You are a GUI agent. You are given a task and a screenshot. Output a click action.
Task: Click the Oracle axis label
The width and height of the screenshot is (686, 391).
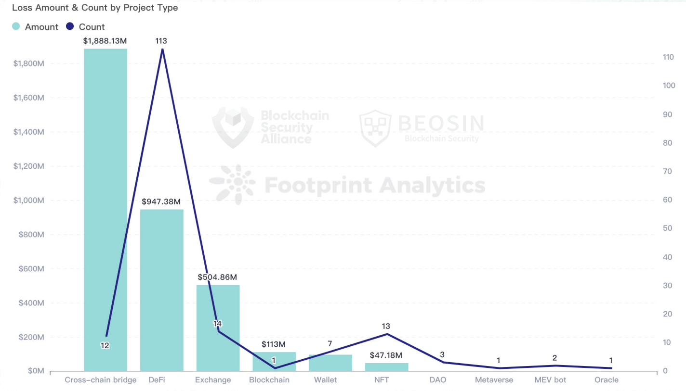click(x=607, y=379)
